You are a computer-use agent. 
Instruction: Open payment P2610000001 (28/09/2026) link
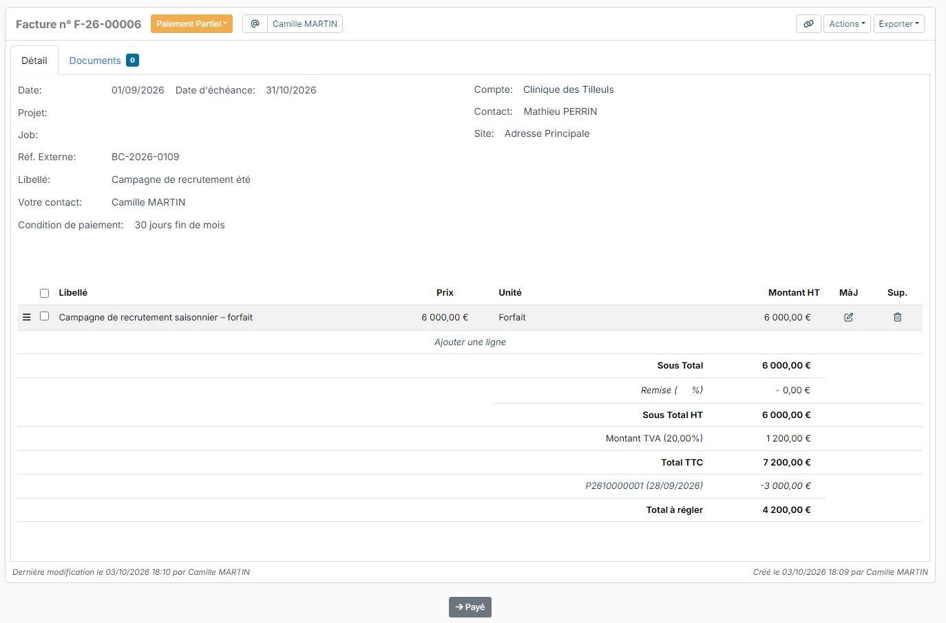click(x=644, y=485)
